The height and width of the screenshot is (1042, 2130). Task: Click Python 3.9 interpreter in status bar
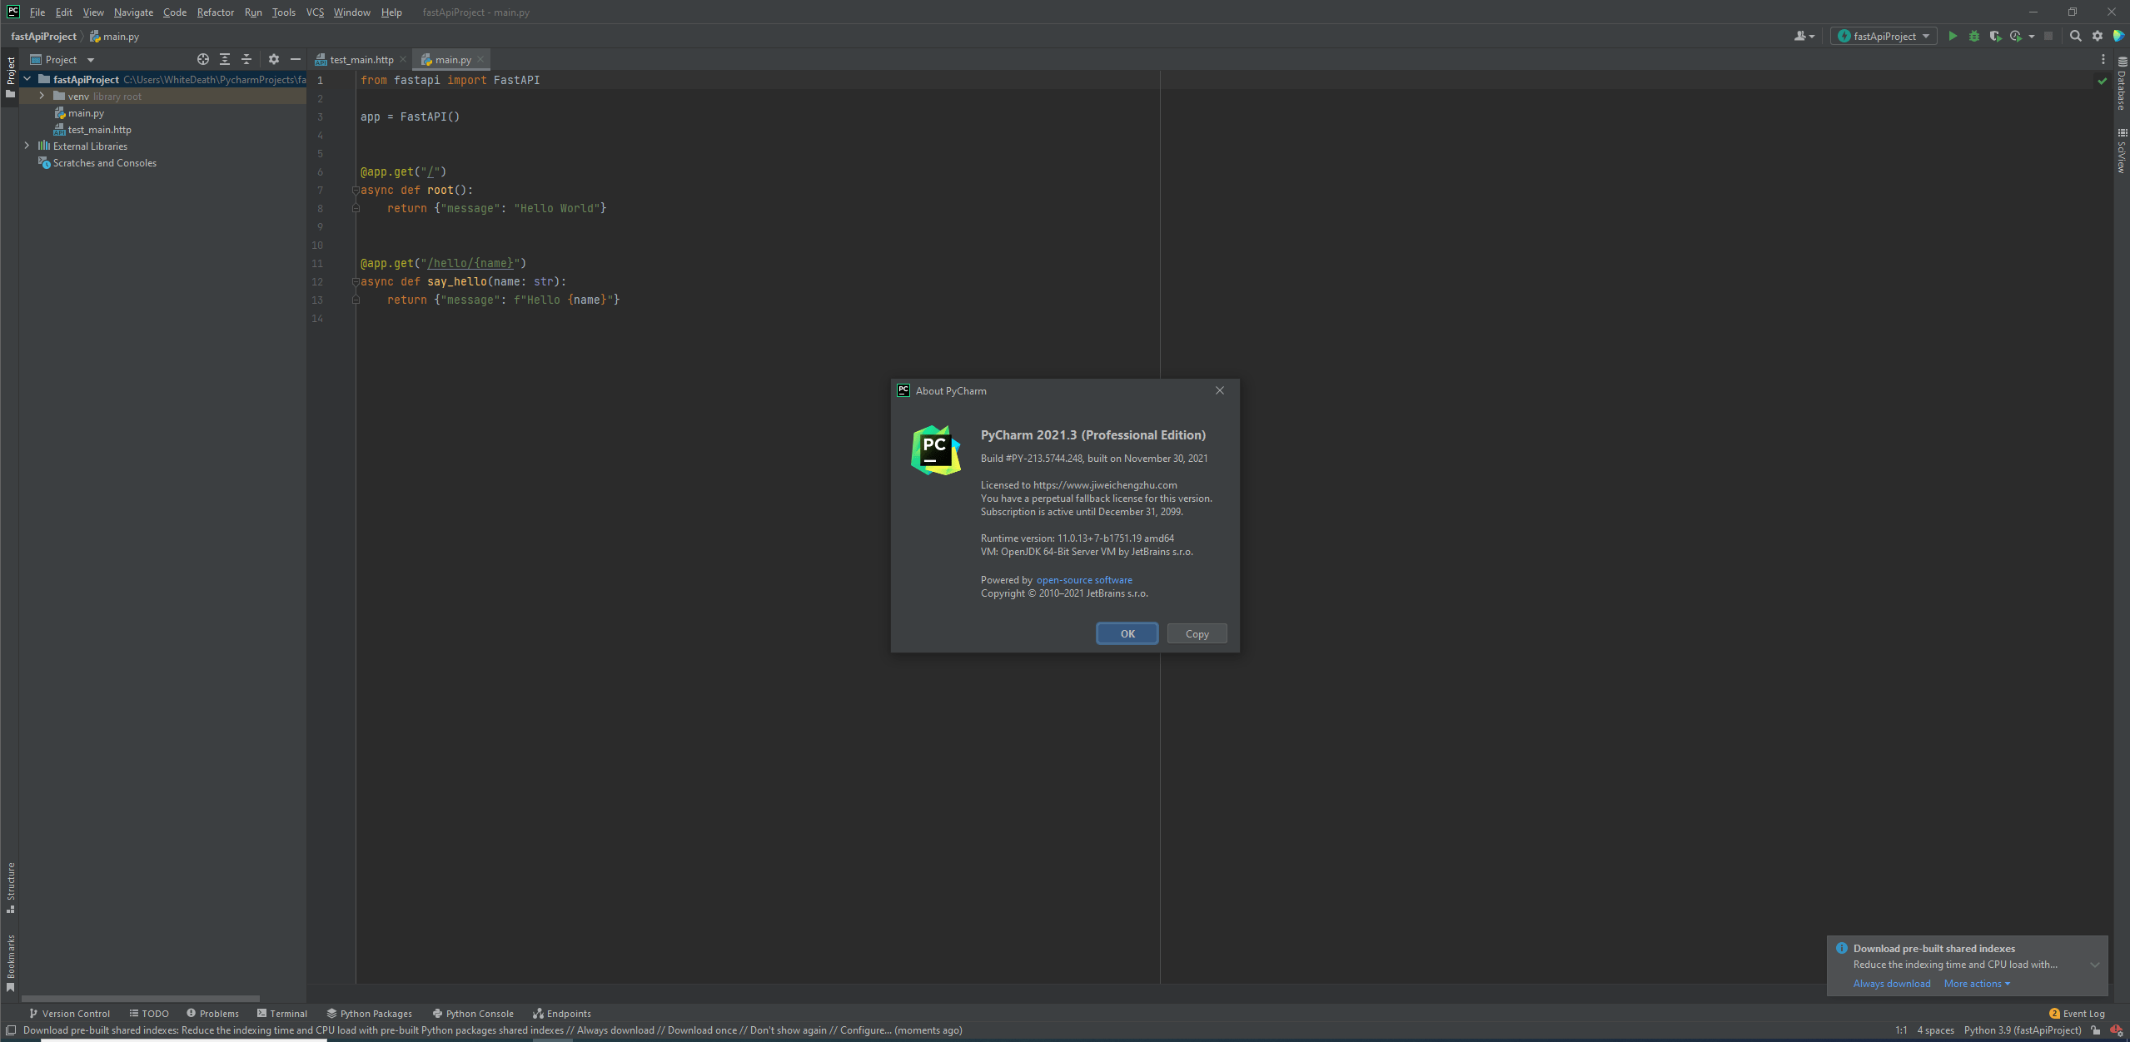click(2022, 1030)
